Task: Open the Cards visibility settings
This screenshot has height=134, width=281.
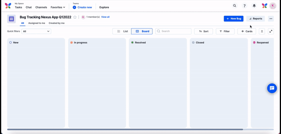Action: (x=247, y=31)
